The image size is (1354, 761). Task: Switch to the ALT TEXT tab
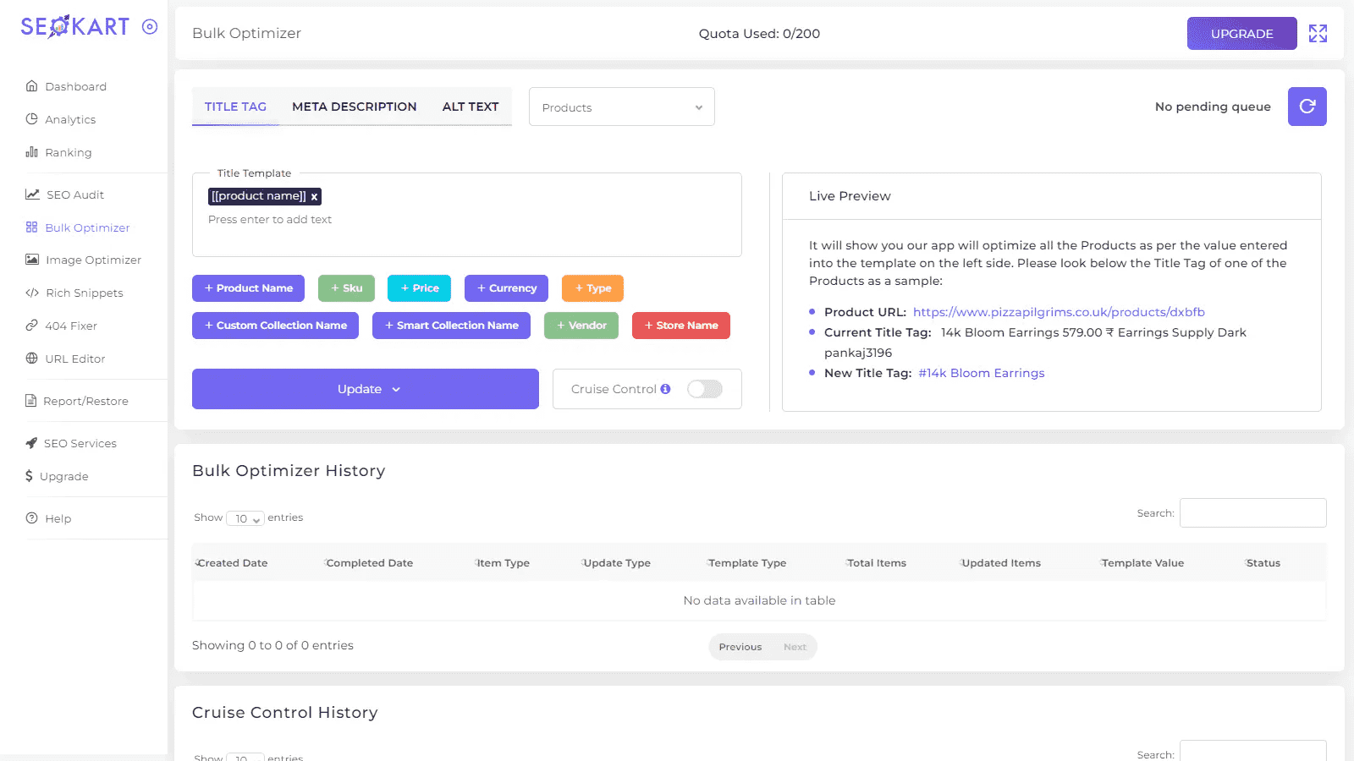471,107
